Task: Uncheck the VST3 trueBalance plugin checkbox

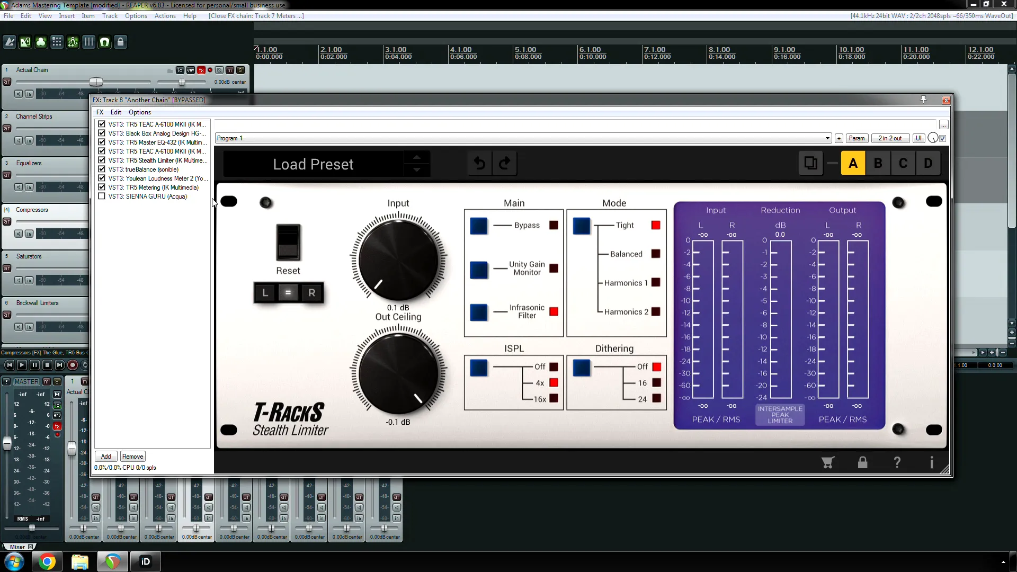Action: pyautogui.click(x=102, y=169)
